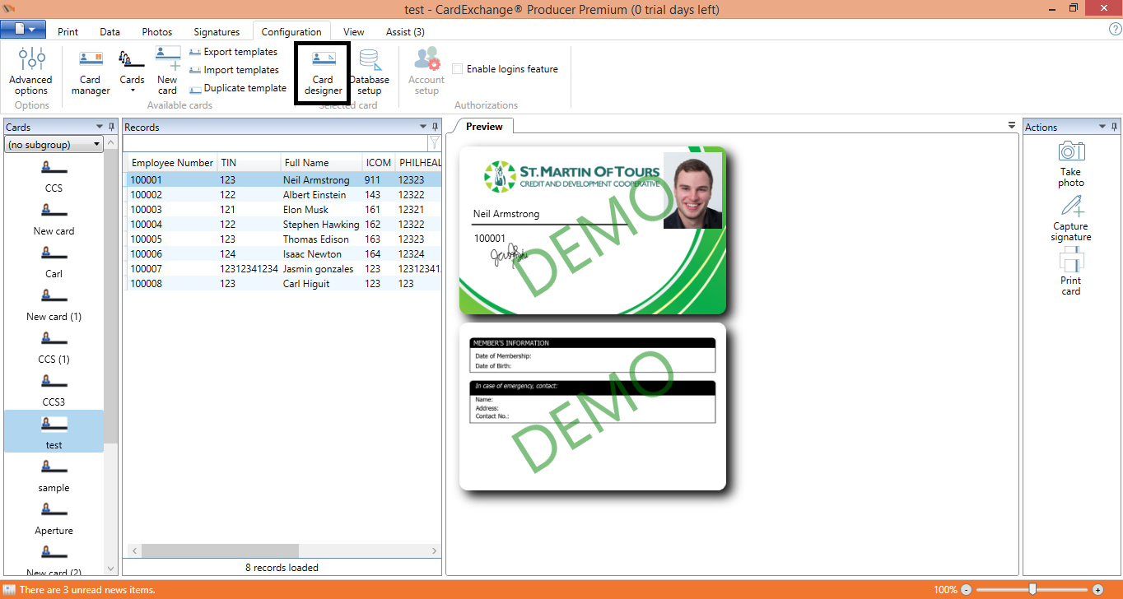The image size is (1123, 599).
Task: Open the Card manager
Action: click(91, 71)
